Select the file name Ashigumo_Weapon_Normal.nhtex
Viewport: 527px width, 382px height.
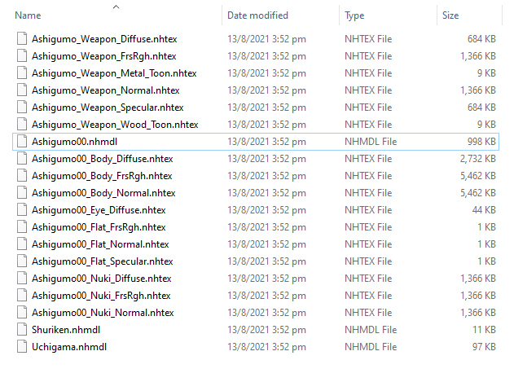(x=106, y=90)
